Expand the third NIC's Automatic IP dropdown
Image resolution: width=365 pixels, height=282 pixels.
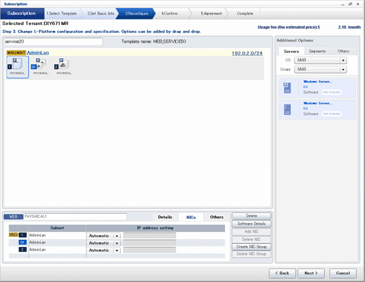click(x=117, y=249)
